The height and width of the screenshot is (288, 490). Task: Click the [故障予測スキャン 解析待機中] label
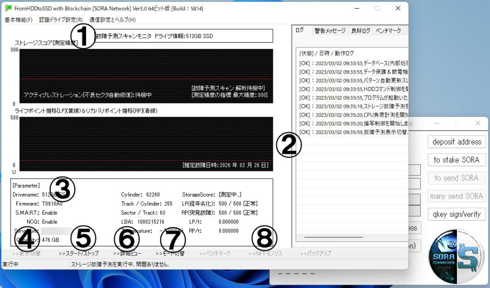coord(228,88)
